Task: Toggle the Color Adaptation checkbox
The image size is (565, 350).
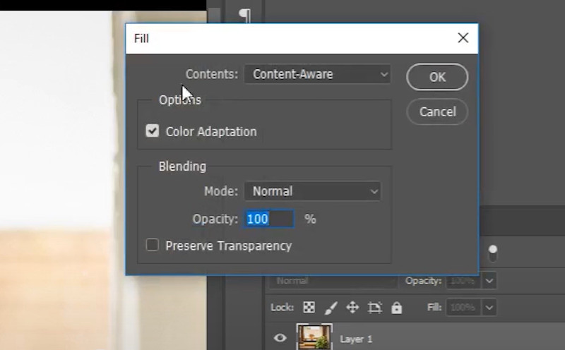Action: coord(153,131)
